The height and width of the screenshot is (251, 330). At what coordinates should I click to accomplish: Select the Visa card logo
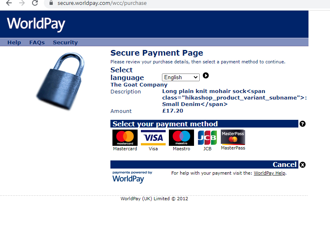pos(153,138)
